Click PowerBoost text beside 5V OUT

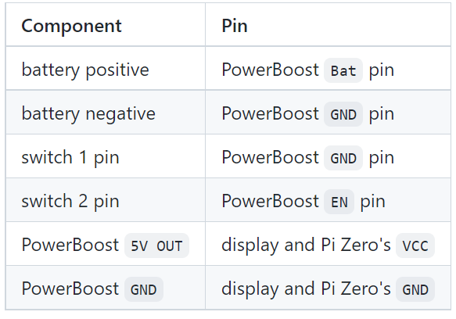point(70,245)
